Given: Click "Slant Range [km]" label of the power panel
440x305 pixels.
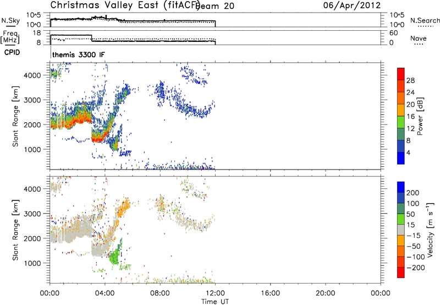Looking at the screenshot, I should click(15, 116).
